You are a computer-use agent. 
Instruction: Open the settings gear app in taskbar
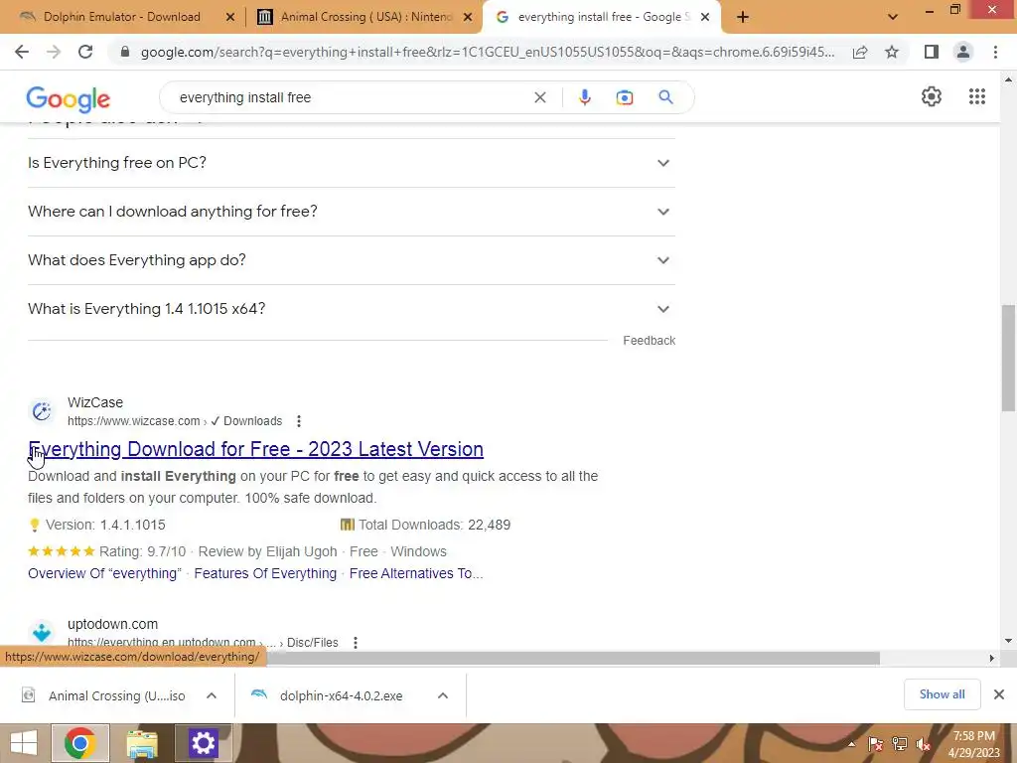[203, 743]
